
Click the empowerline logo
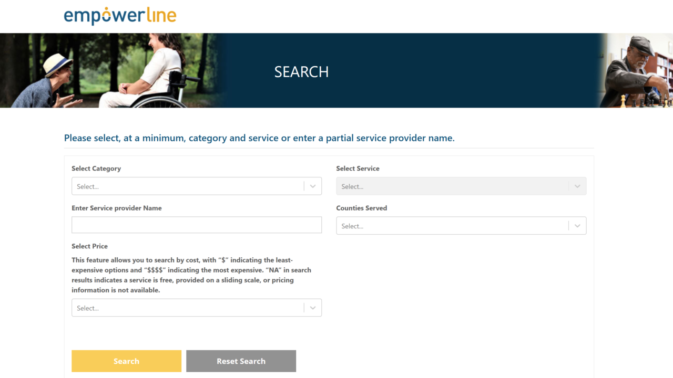[120, 16]
